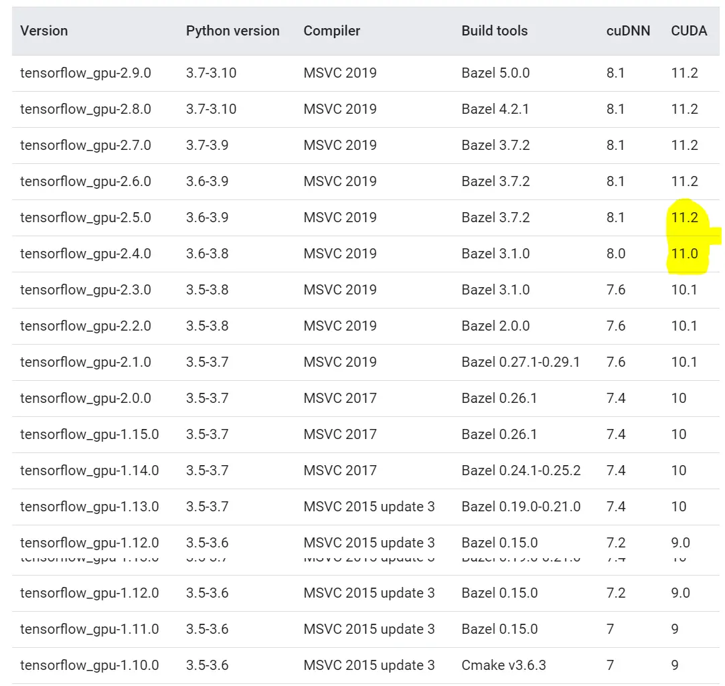
Task: Click the Python version 3.6-3.8 cell
Action: click(x=207, y=254)
